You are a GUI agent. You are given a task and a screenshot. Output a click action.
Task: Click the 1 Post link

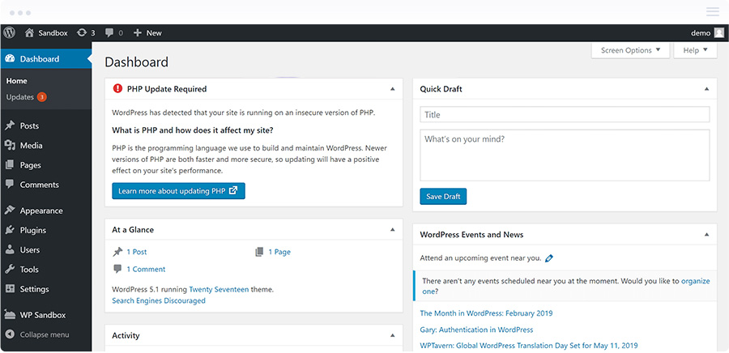[x=137, y=252]
